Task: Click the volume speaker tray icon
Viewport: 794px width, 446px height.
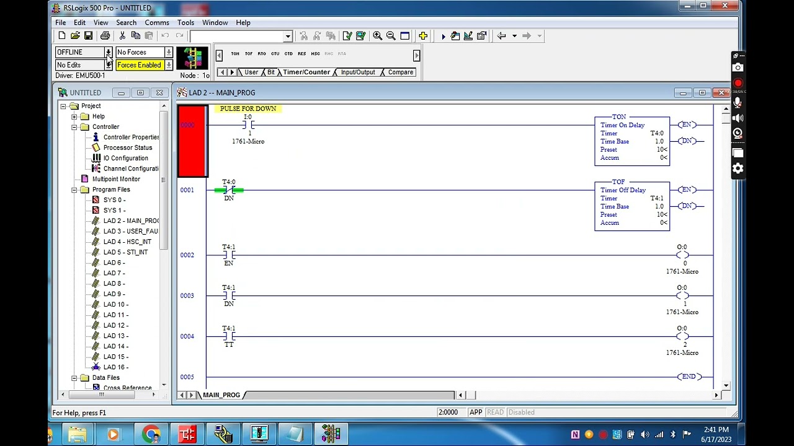Action: point(645,434)
